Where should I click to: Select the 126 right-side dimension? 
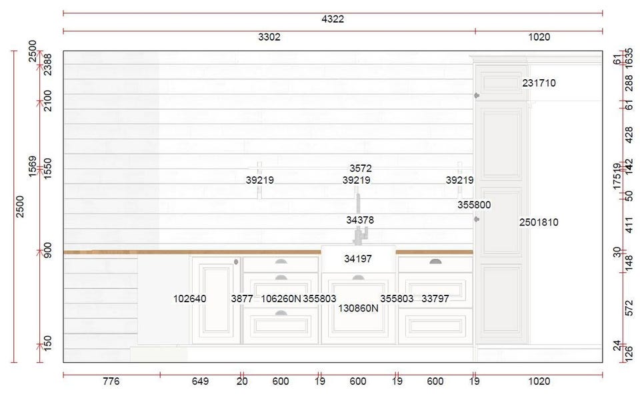coord(629,353)
